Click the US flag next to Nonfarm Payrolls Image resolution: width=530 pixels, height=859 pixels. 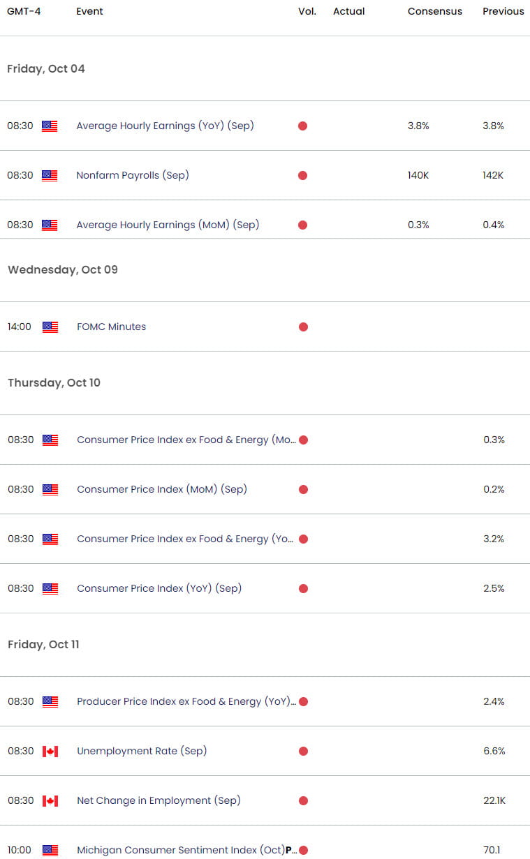point(50,175)
